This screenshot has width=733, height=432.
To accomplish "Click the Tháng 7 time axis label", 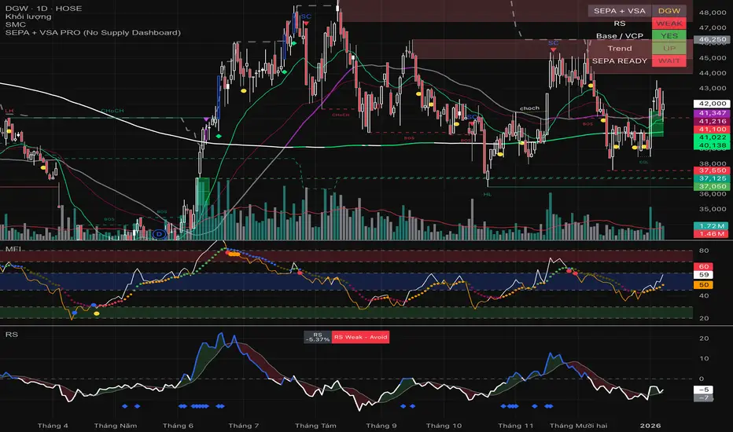I will (x=243, y=426).
